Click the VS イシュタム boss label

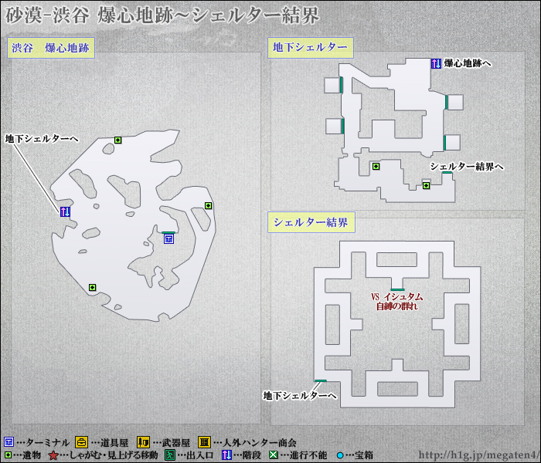396,296
